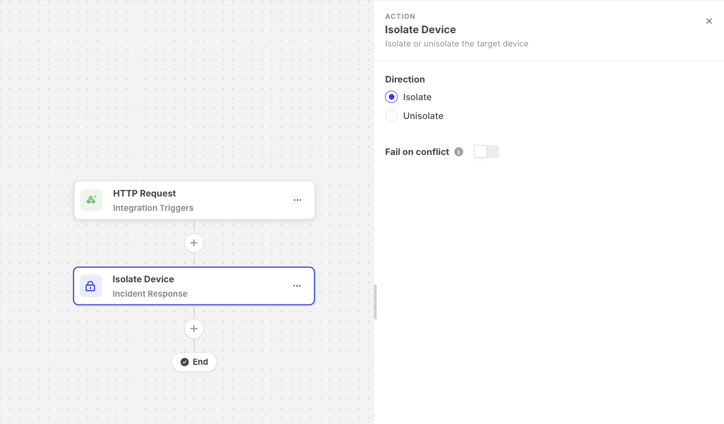Select the HTTP Request node title
Screen dimensions: 724x424
click(x=145, y=193)
